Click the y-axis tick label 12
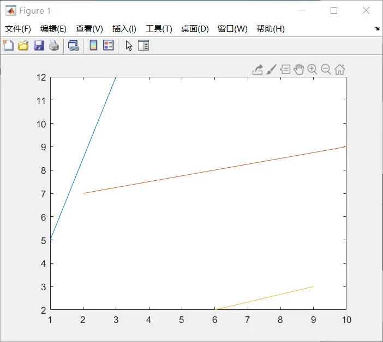The image size is (383, 342). 41,77
